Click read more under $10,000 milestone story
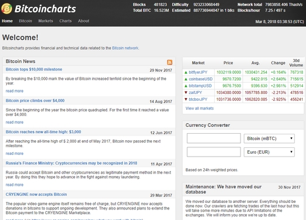 point(15,91)
